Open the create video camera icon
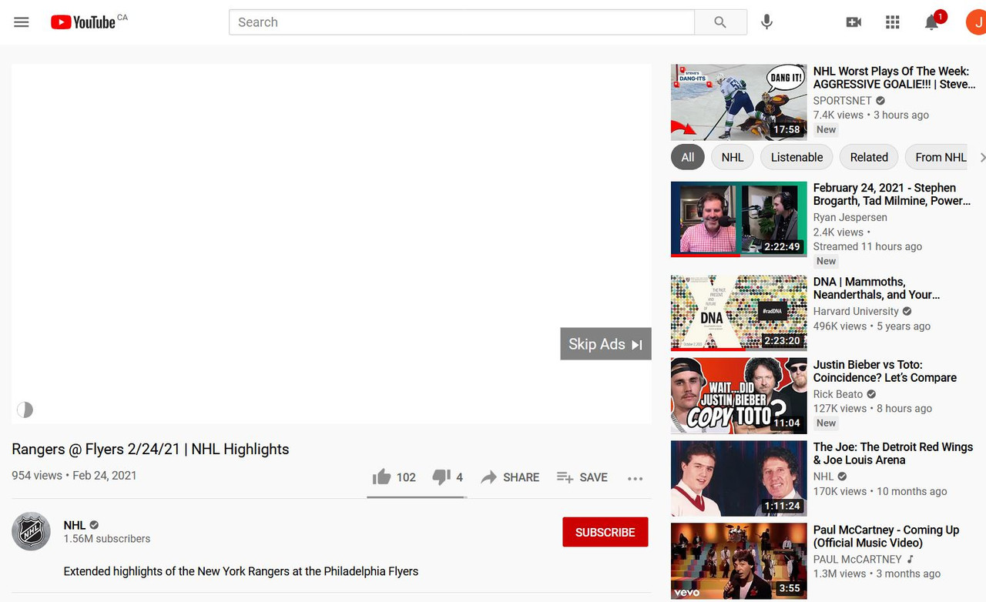Viewport: 986px width, 602px height. tap(854, 22)
